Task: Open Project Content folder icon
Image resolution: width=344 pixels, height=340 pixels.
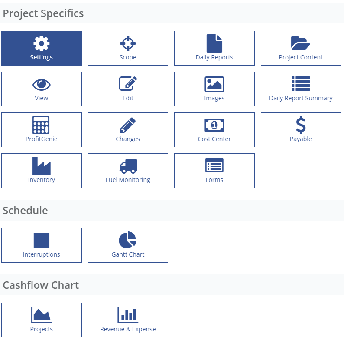Action: 301,43
